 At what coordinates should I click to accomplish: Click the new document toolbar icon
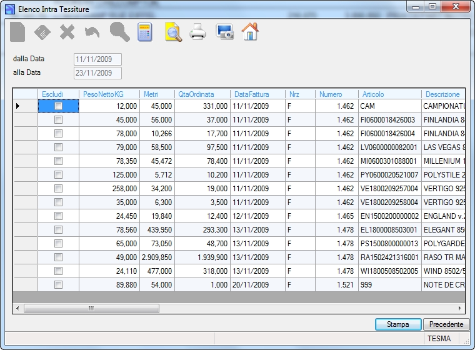point(17,32)
